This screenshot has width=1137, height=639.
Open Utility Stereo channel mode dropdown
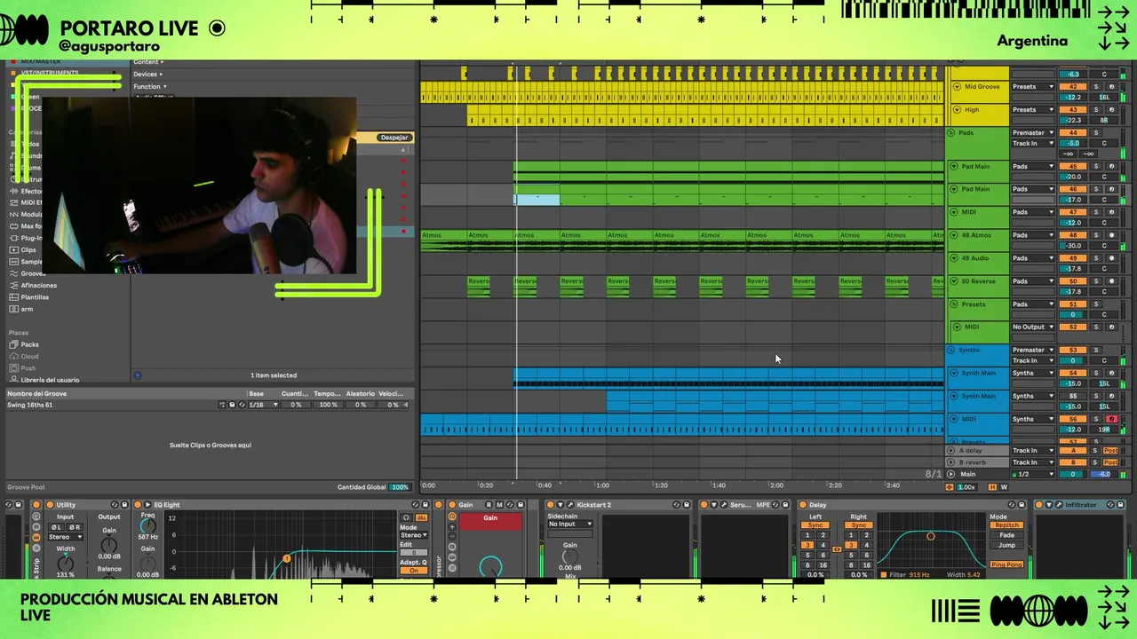pos(65,537)
